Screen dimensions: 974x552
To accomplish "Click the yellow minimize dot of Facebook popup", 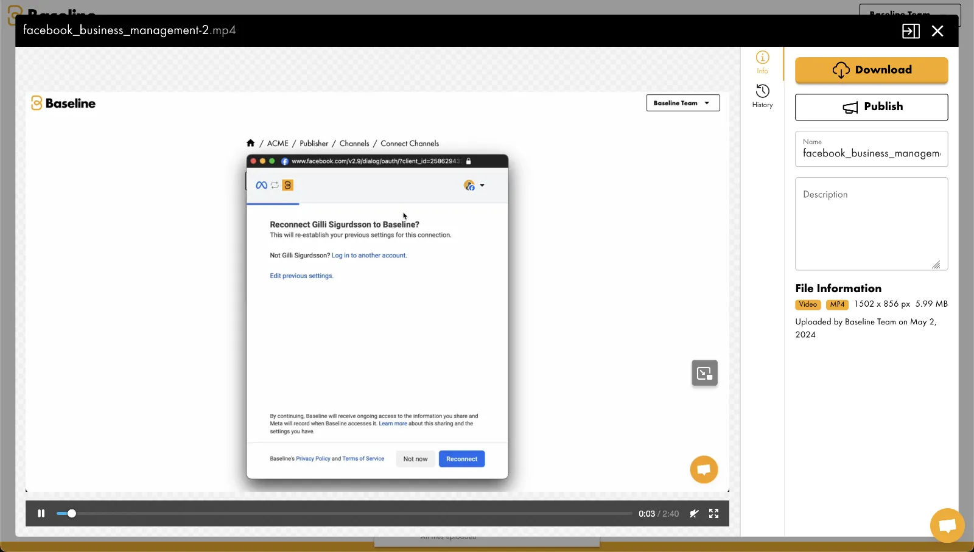I will pos(263,161).
